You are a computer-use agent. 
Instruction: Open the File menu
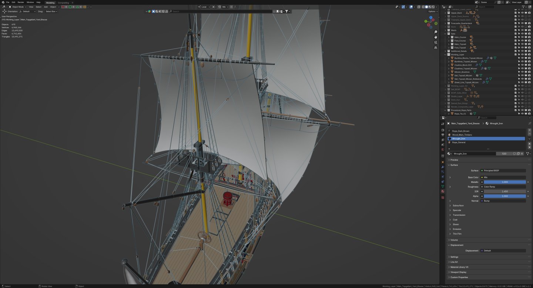(x=8, y=2)
